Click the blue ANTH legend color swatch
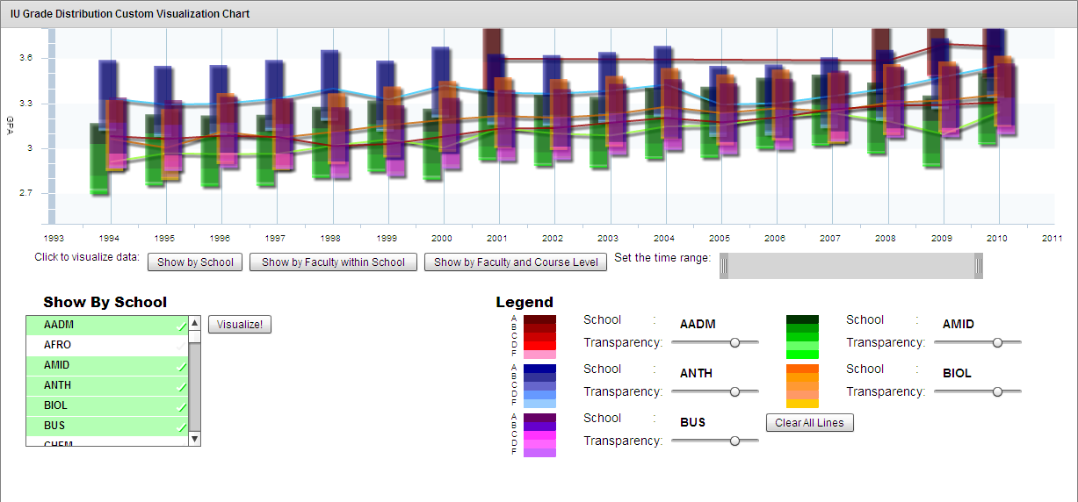Screen dimensions: 1078x502 point(539,386)
